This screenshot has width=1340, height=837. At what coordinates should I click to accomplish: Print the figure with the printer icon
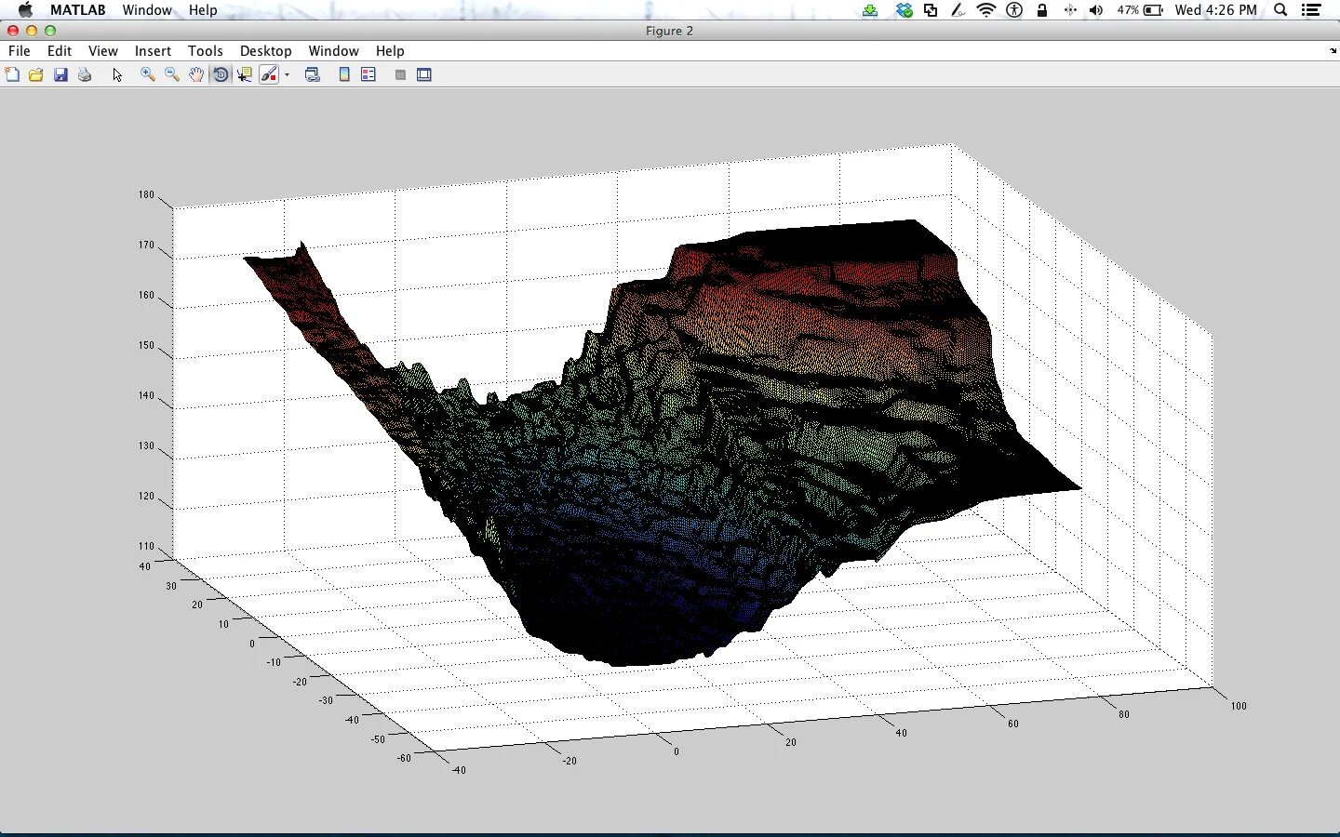[85, 75]
